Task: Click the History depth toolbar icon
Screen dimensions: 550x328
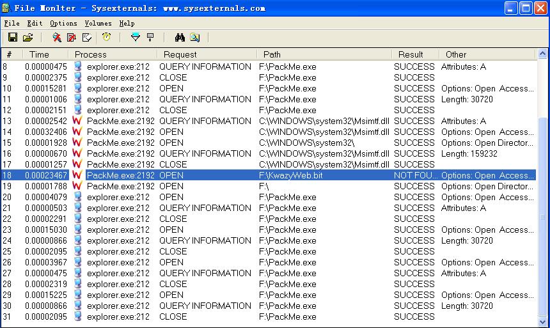Action: 150,37
